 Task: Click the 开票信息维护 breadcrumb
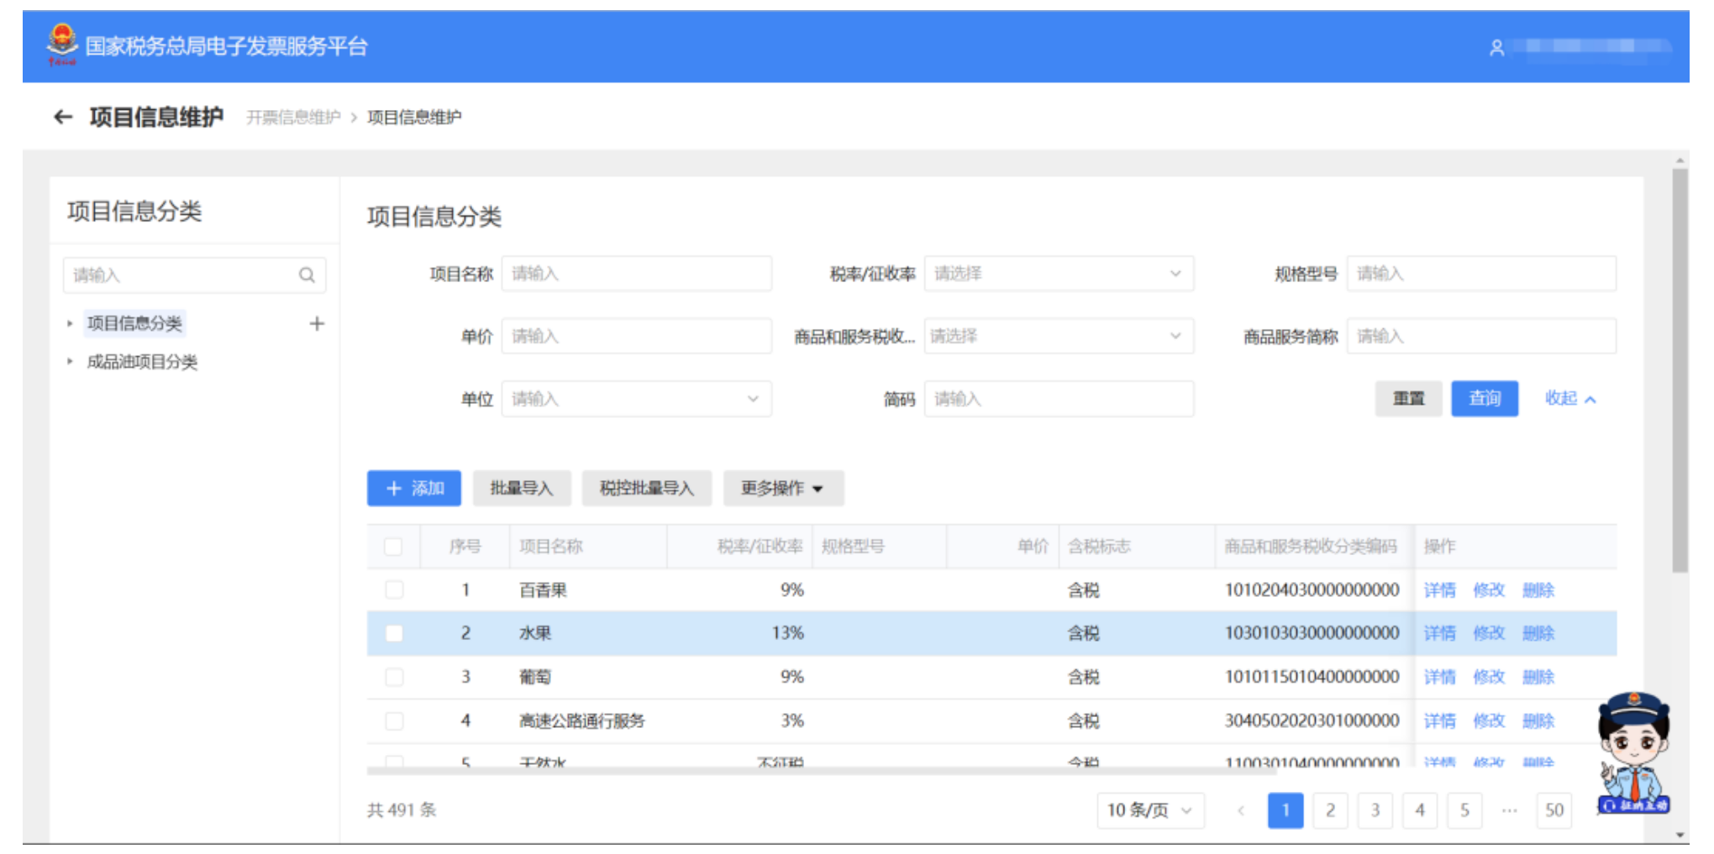pyautogui.click(x=294, y=117)
